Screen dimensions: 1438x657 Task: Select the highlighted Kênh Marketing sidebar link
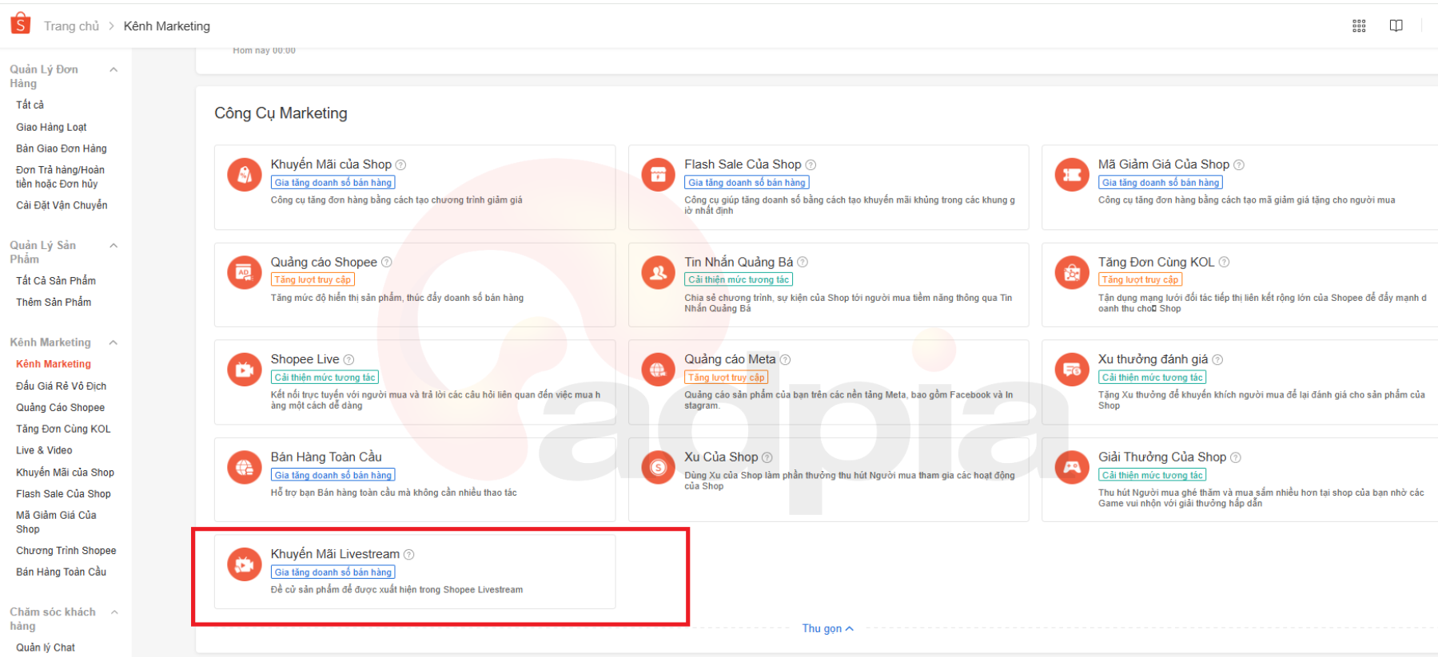click(x=54, y=364)
